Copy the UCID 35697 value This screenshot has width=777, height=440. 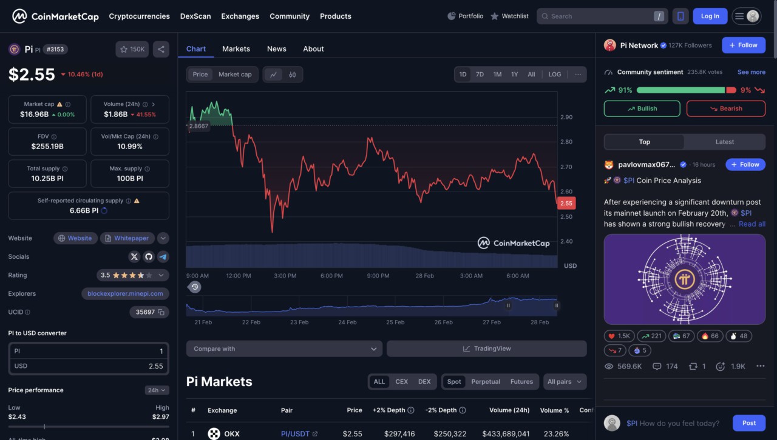click(161, 312)
